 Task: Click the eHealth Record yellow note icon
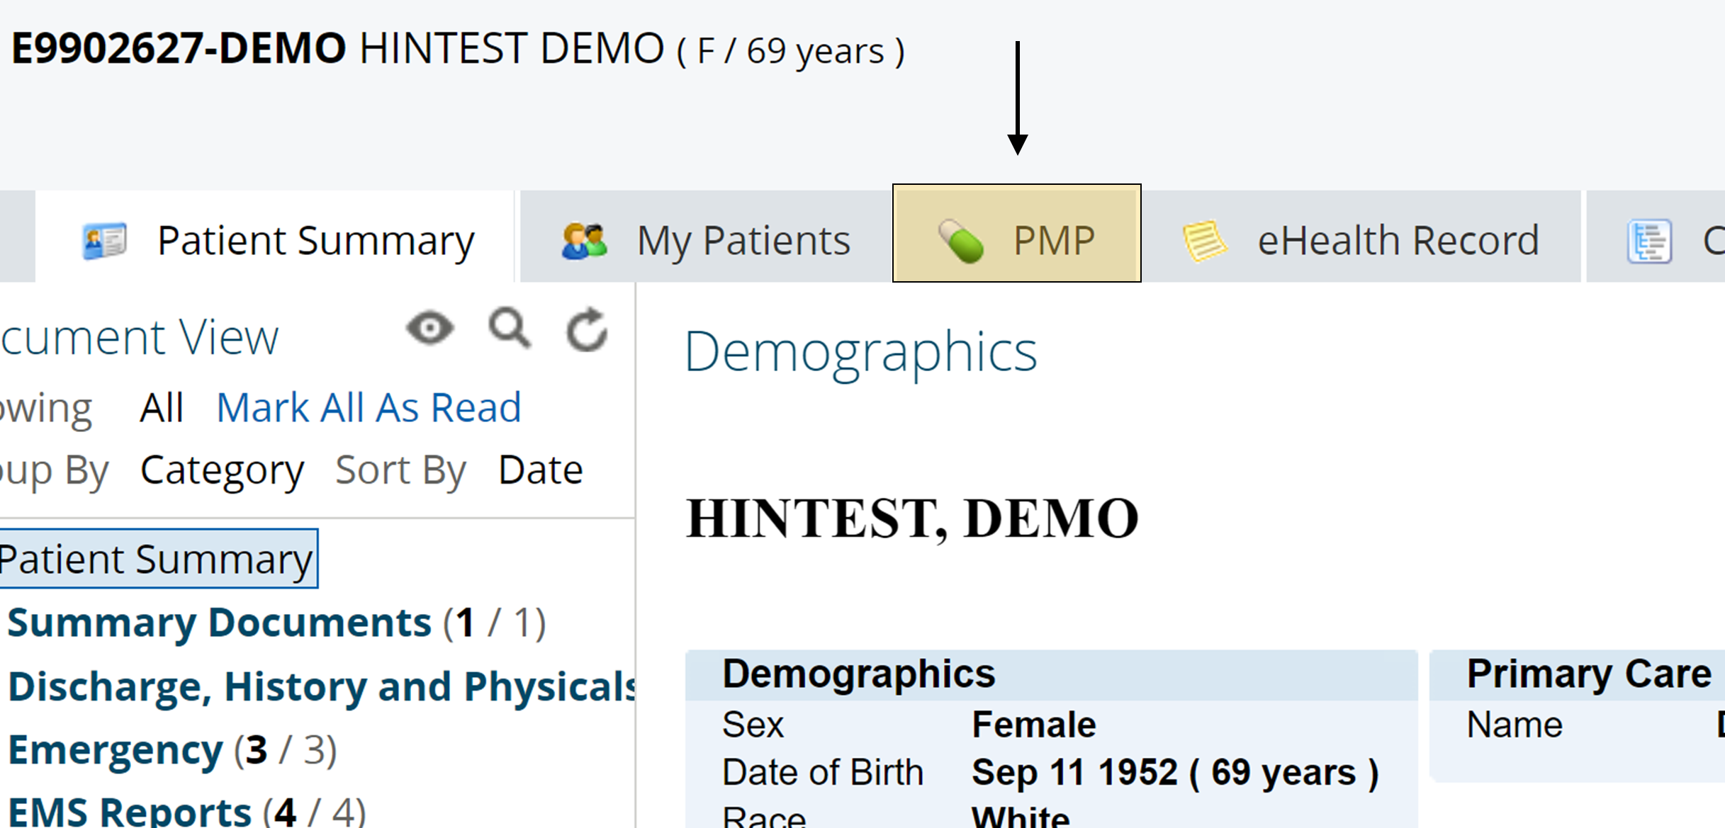click(1204, 241)
